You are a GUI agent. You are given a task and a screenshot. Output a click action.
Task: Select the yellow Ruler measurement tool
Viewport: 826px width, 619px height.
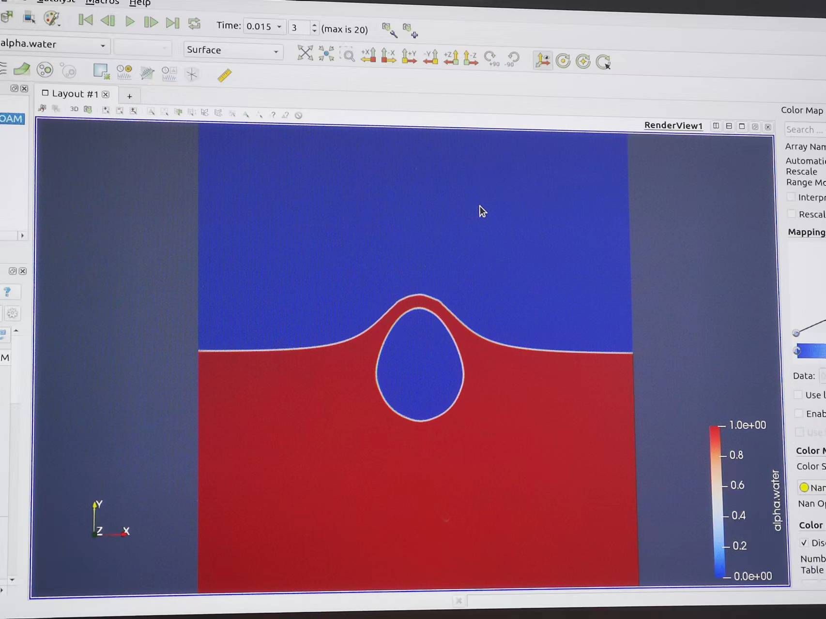coord(224,75)
